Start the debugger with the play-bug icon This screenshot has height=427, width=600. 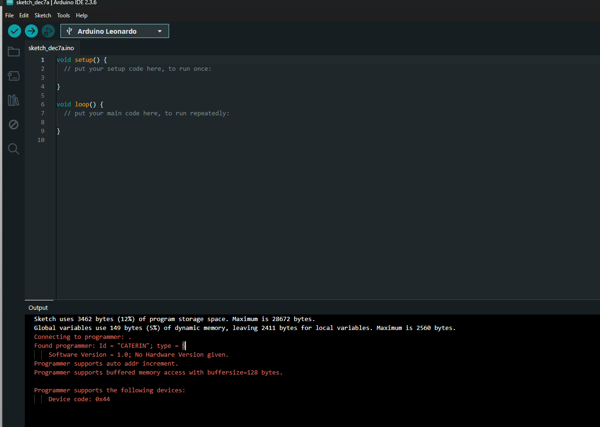click(x=48, y=31)
